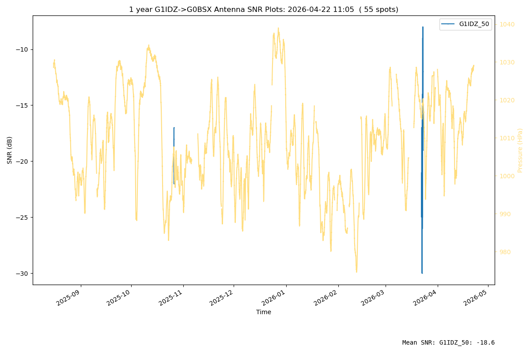Click the Mean SNR footer text

pos(448,343)
